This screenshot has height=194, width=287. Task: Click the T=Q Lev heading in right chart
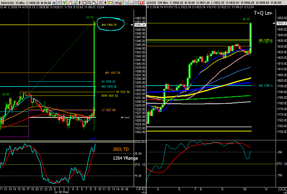pos(263,13)
